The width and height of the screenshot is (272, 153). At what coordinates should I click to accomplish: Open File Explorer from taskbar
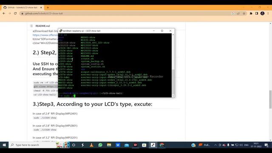pyautogui.click(x=109, y=145)
